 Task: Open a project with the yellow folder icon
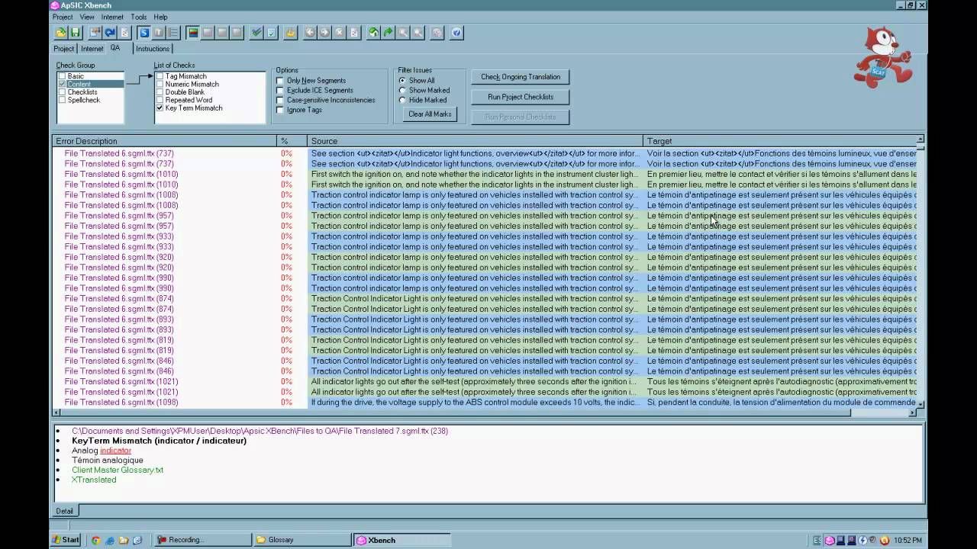61,33
